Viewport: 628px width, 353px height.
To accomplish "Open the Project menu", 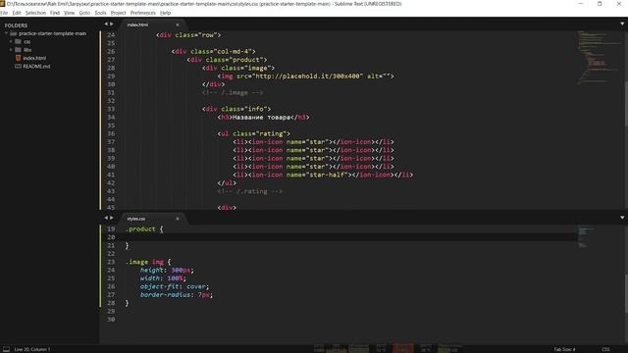I will [118, 13].
